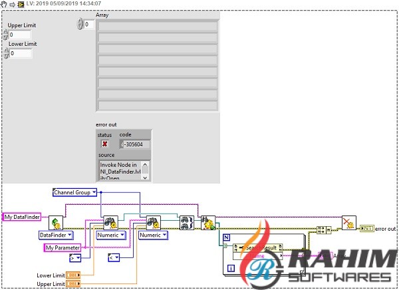Click the My DataFinder string constant

[22, 217]
